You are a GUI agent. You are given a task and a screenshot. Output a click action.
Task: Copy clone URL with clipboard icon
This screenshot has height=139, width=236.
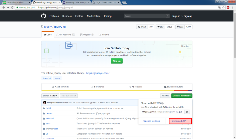[x=187, y=112]
